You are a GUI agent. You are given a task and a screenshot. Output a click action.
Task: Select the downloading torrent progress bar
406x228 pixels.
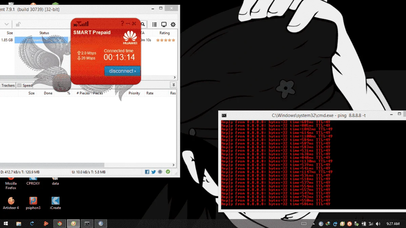click(41, 40)
